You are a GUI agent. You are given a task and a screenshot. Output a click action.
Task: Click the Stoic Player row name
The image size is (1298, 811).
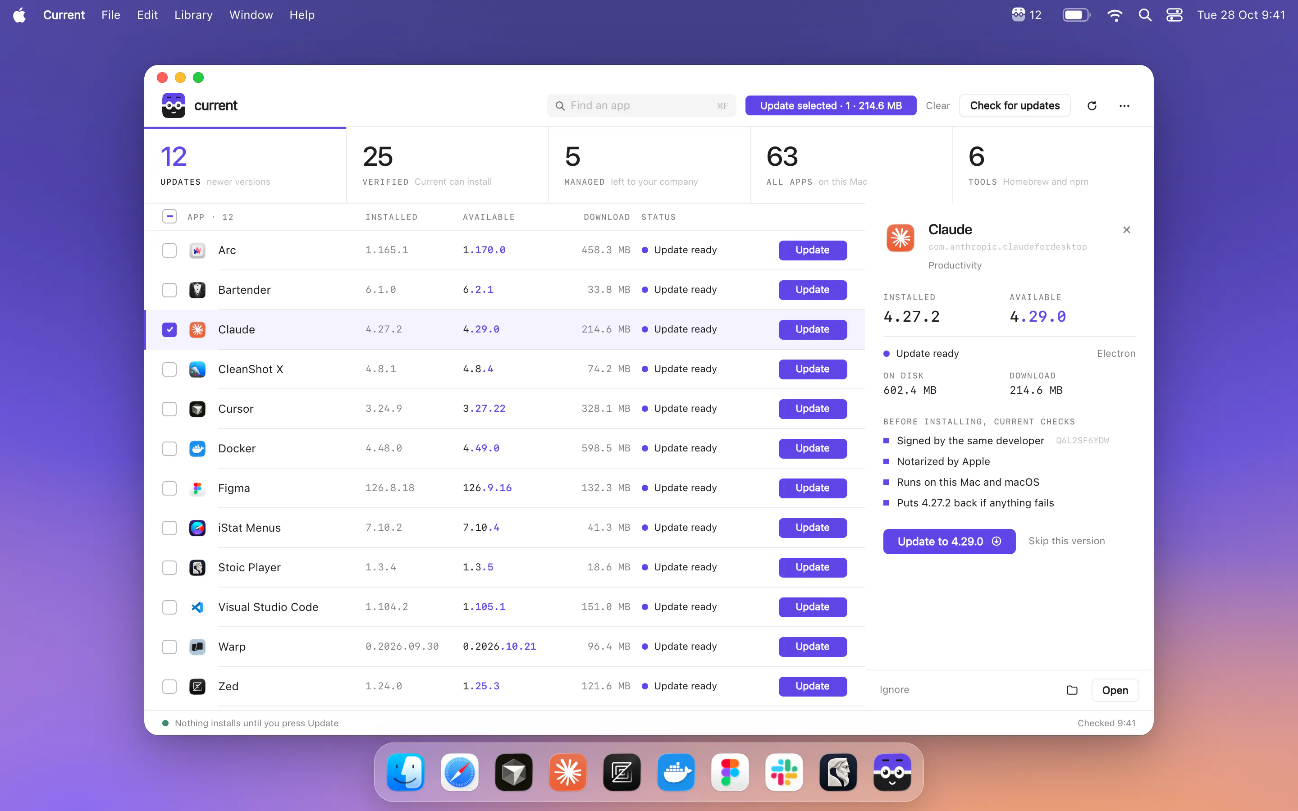coord(249,568)
